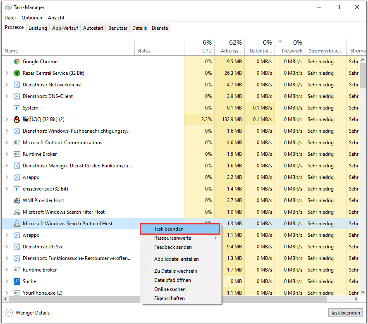The image size is (368, 324).
Task: Choose Abbilddatei erstellen in the context menu
Action: tap(181, 259)
